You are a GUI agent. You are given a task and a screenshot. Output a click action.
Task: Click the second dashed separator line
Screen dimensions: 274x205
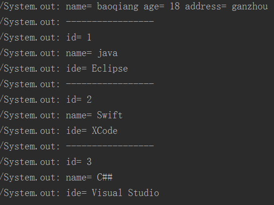pyautogui.click(x=77, y=84)
